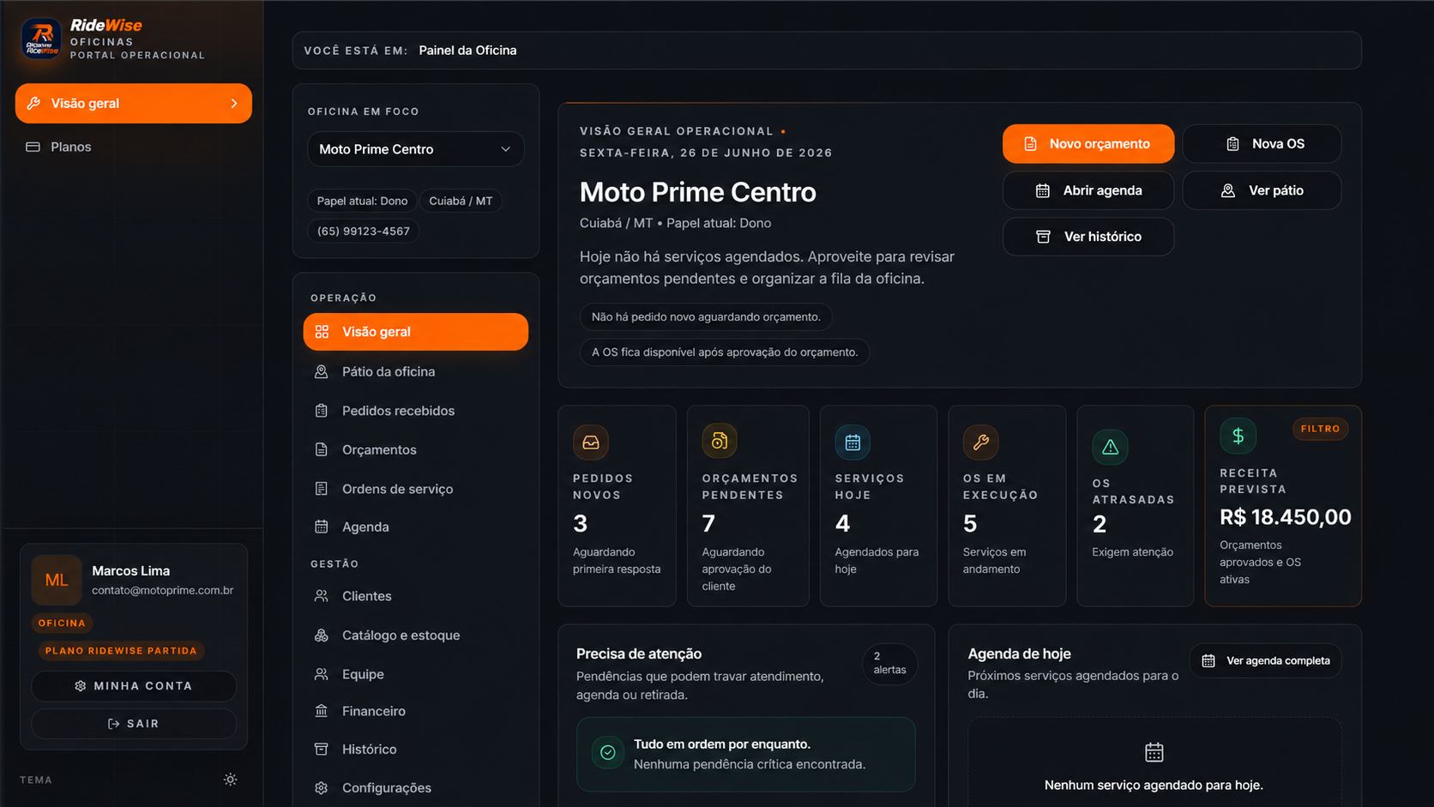Click the Orçamentos pendentes card icon

click(720, 441)
